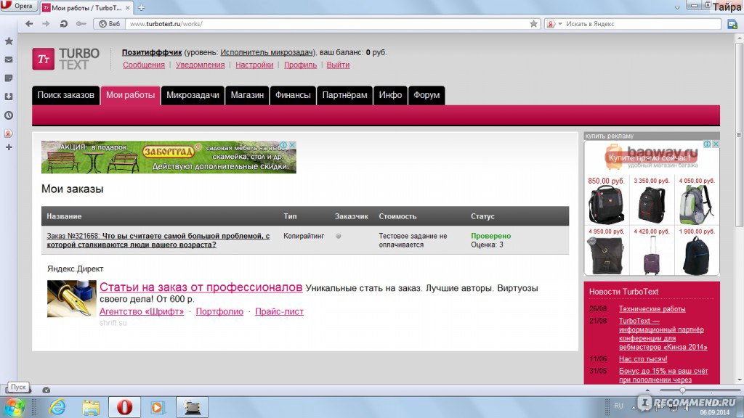The image size is (744, 418).
Task: Open the Прайс-лист ad link
Action: click(x=280, y=312)
